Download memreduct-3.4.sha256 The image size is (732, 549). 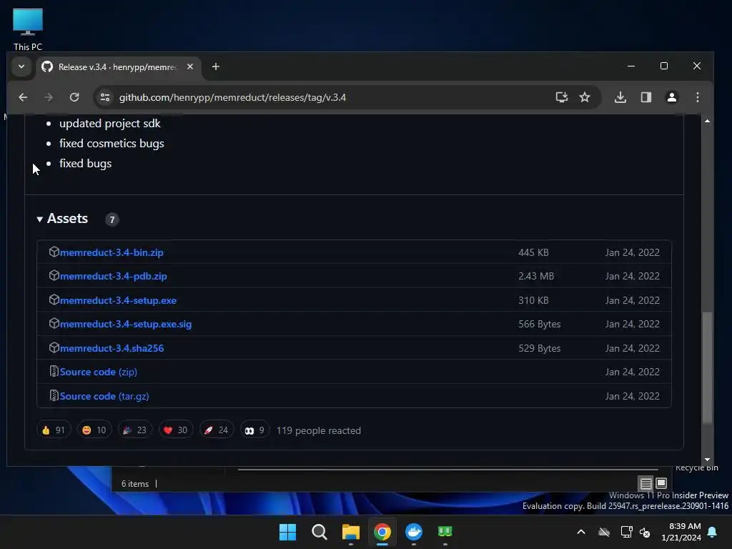(112, 348)
